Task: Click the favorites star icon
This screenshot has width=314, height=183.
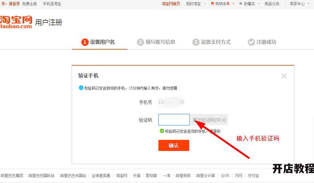Action: pos(240,4)
